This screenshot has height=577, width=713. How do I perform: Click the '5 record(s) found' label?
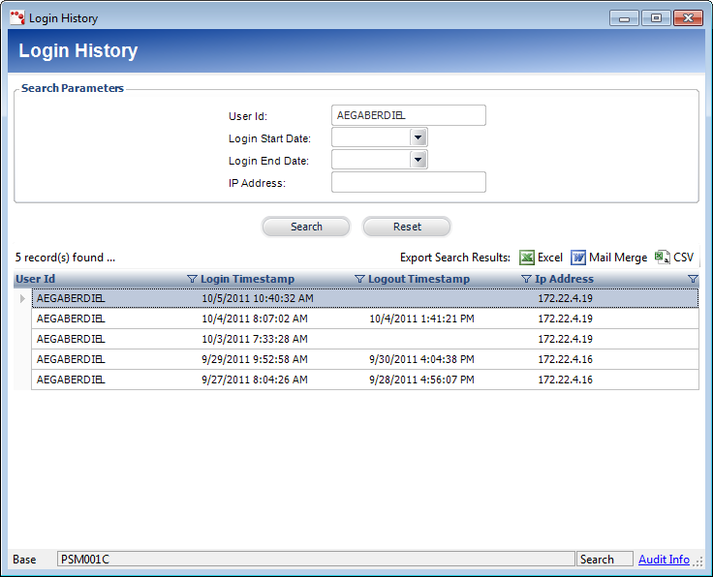click(x=65, y=258)
